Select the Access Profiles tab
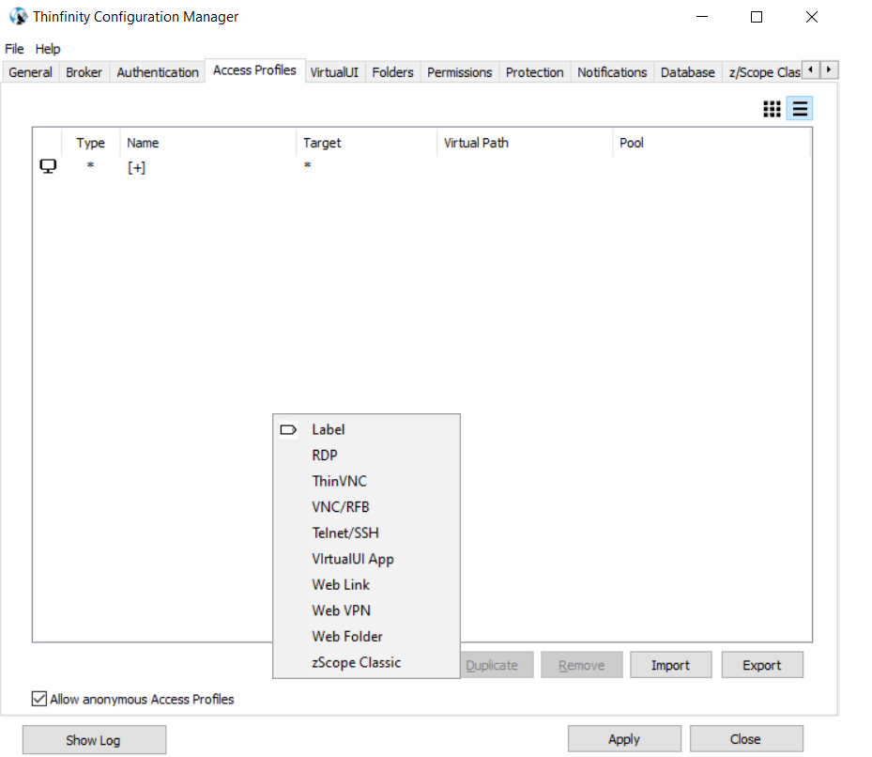This screenshot has width=872, height=757. [254, 70]
